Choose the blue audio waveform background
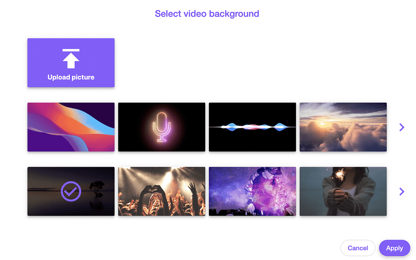Image resolution: width=416 pixels, height=260 pixels. (x=252, y=127)
